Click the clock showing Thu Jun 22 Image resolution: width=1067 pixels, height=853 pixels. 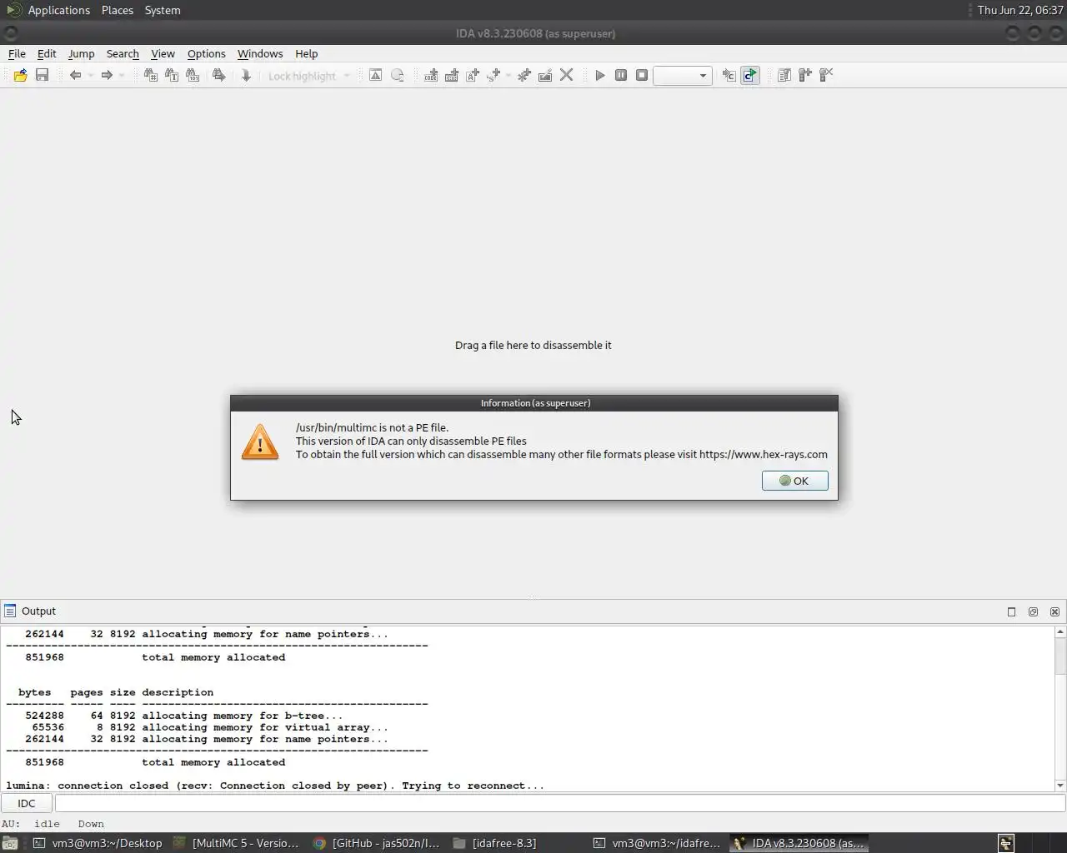(x=1019, y=10)
